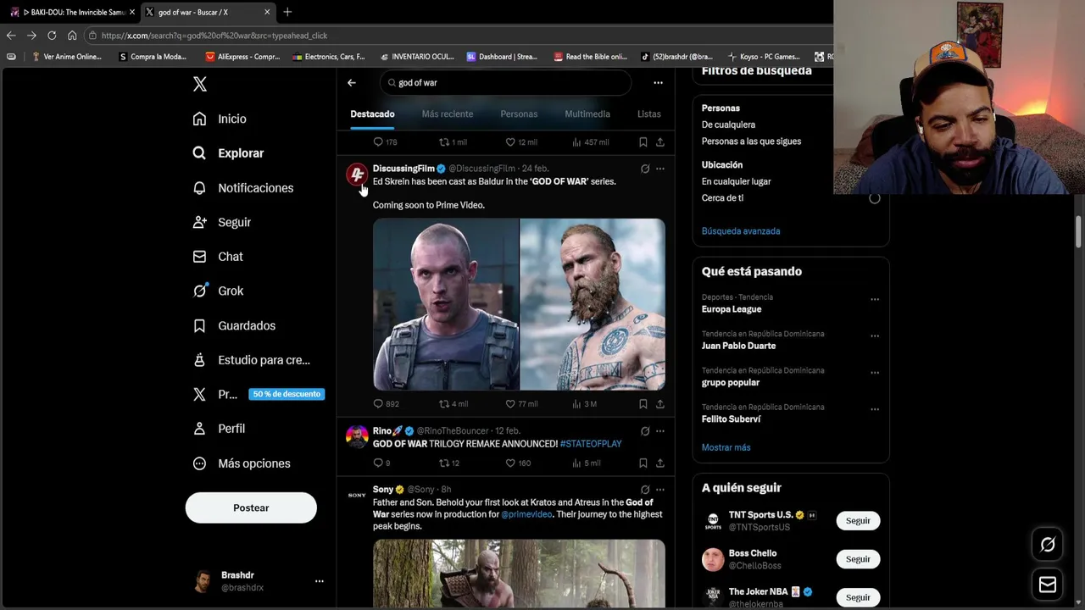The width and height of the screenshot is (1085, 610).
Task: Switch to the Más reciente tab
Action: tap(448, 114)
